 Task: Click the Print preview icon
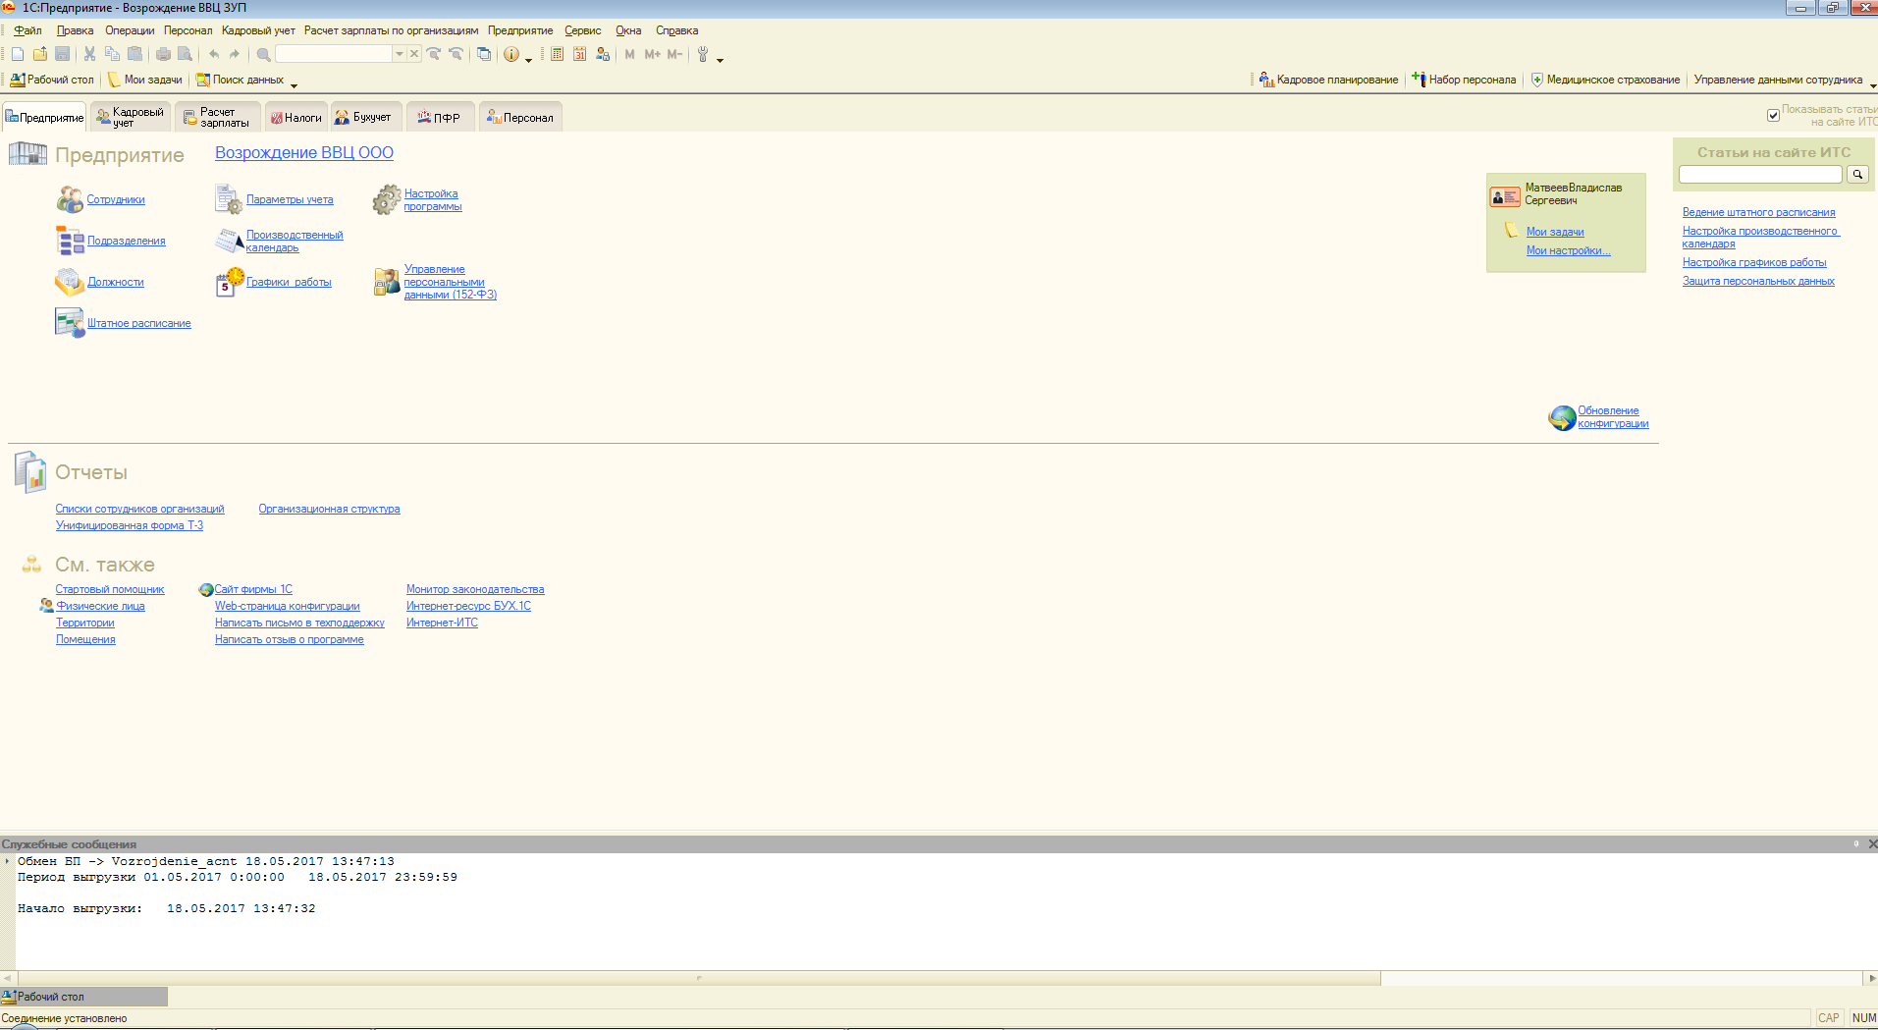pos(185,54)
